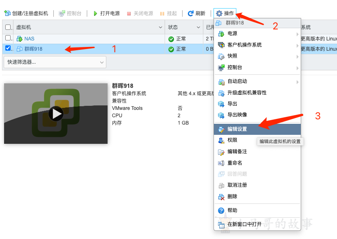This screenshot has width=337, height=239.
Task: Click the 创建/注册虚拟机 button label
Action: tap(30, 13)
